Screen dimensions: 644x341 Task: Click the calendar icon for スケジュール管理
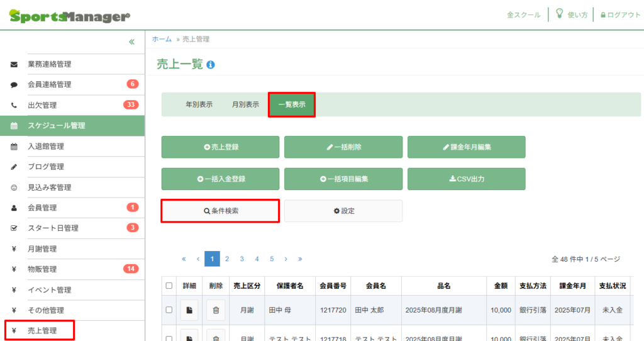14,126
